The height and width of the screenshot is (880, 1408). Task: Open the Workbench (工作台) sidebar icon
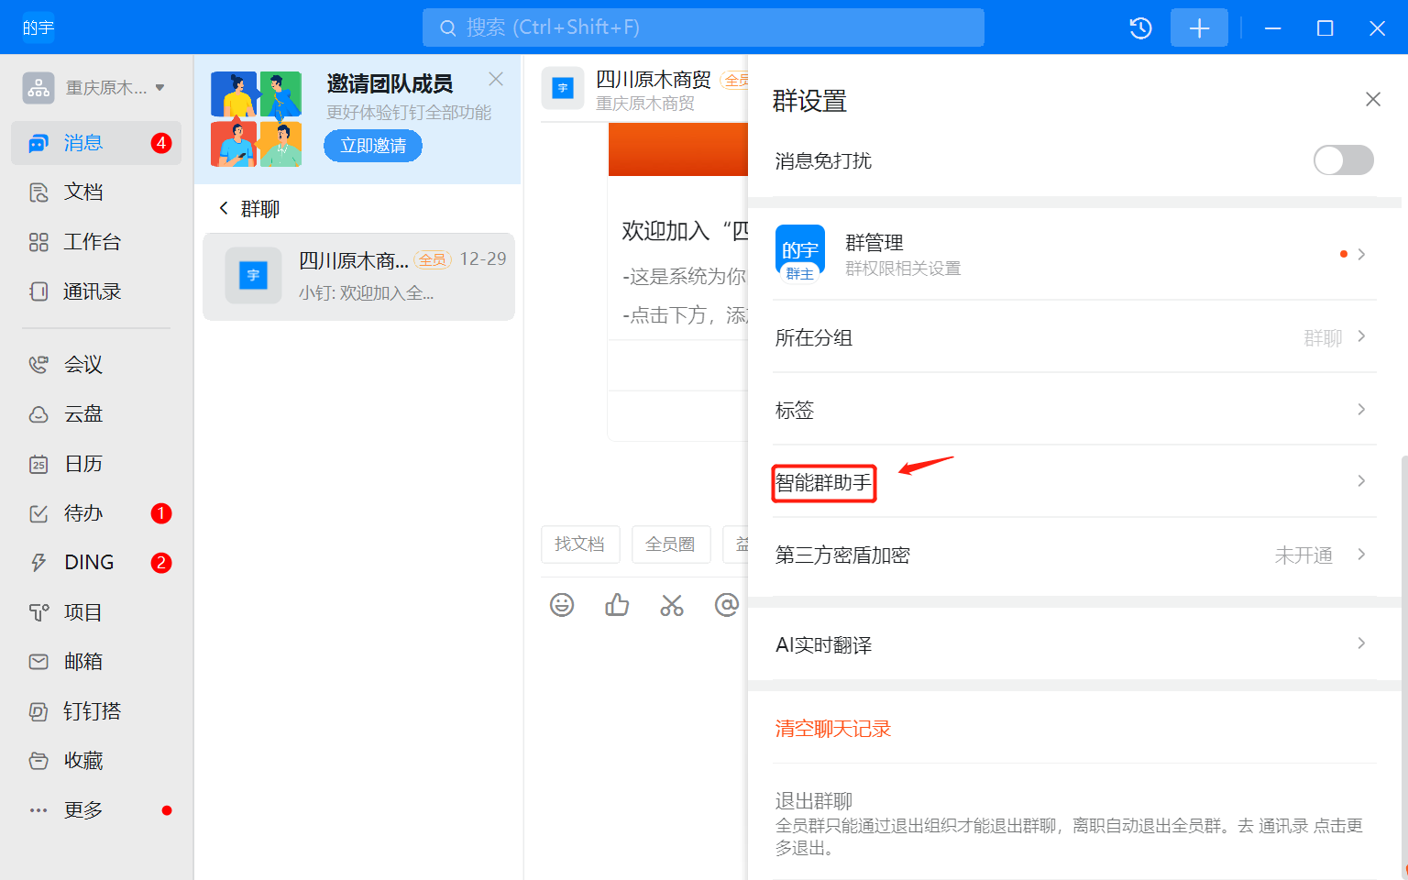pyautogui.click(x=38, y=242)
